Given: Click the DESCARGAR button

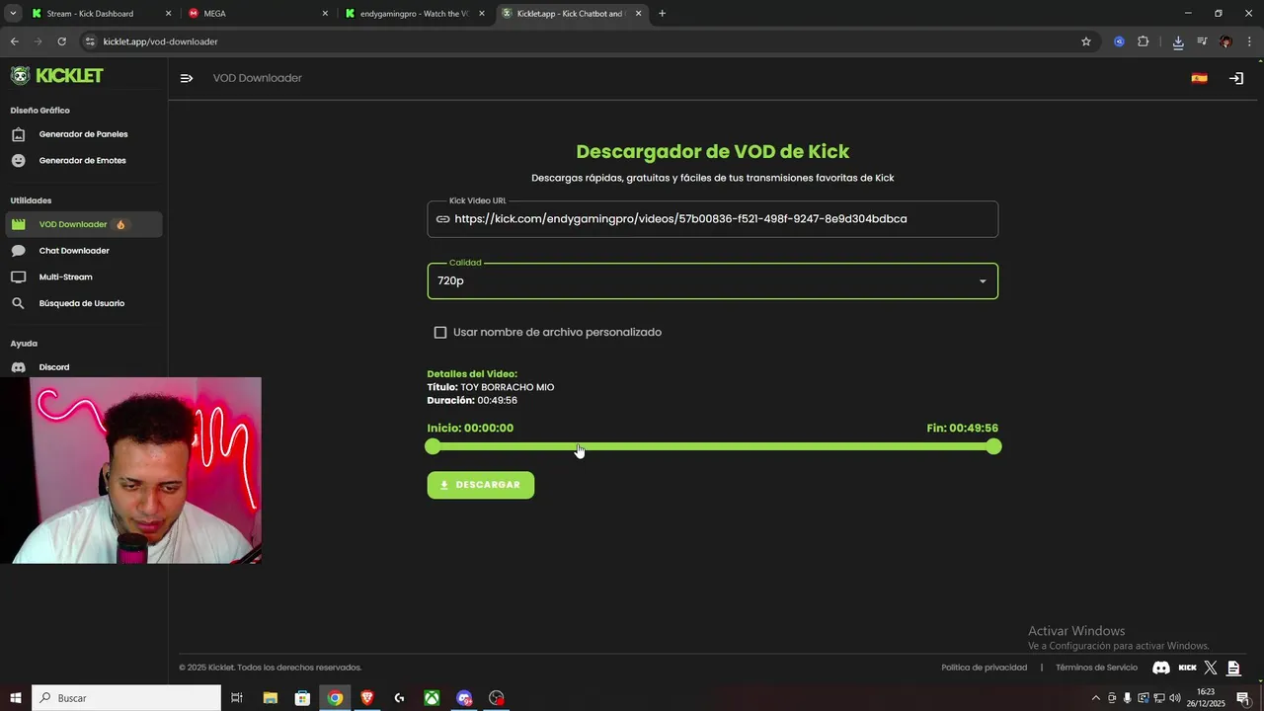Looking at the screenshot, I should click(480, 485).
